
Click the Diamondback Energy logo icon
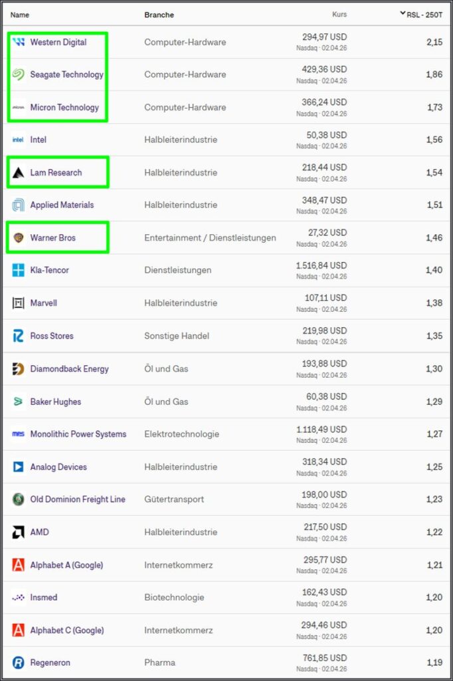19,368
